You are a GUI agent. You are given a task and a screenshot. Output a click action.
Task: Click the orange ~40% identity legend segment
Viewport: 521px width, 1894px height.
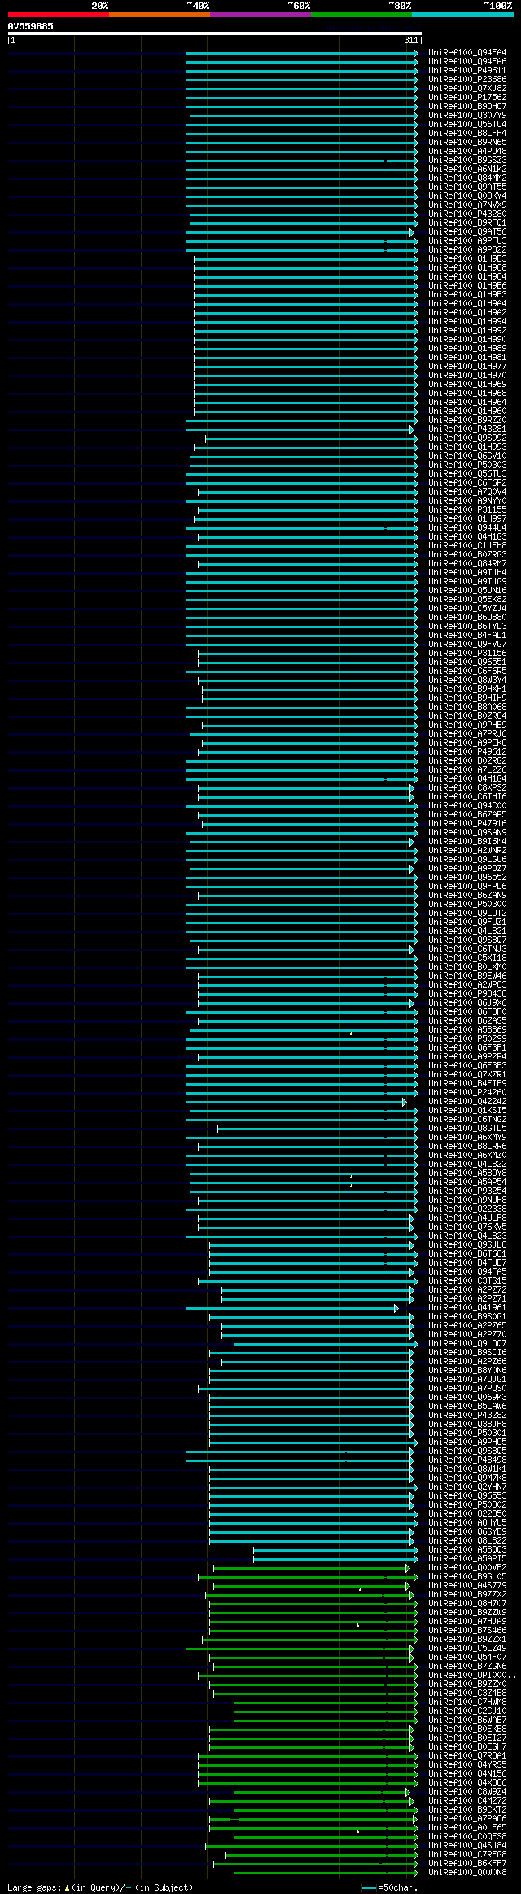159,15
